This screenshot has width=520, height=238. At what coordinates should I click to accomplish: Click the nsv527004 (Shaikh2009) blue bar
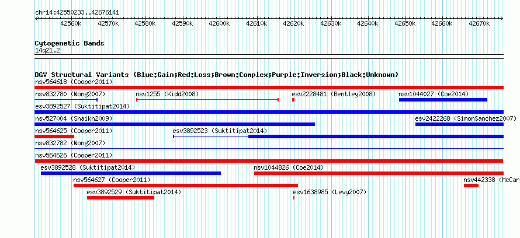175,124
